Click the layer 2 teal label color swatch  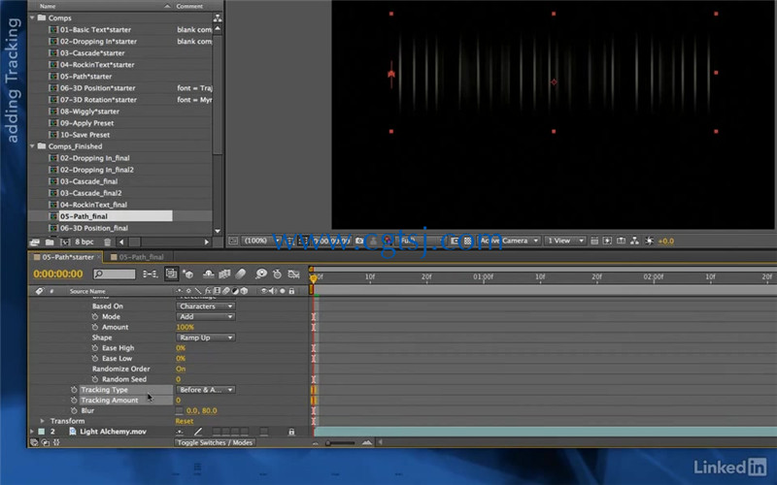42,432
